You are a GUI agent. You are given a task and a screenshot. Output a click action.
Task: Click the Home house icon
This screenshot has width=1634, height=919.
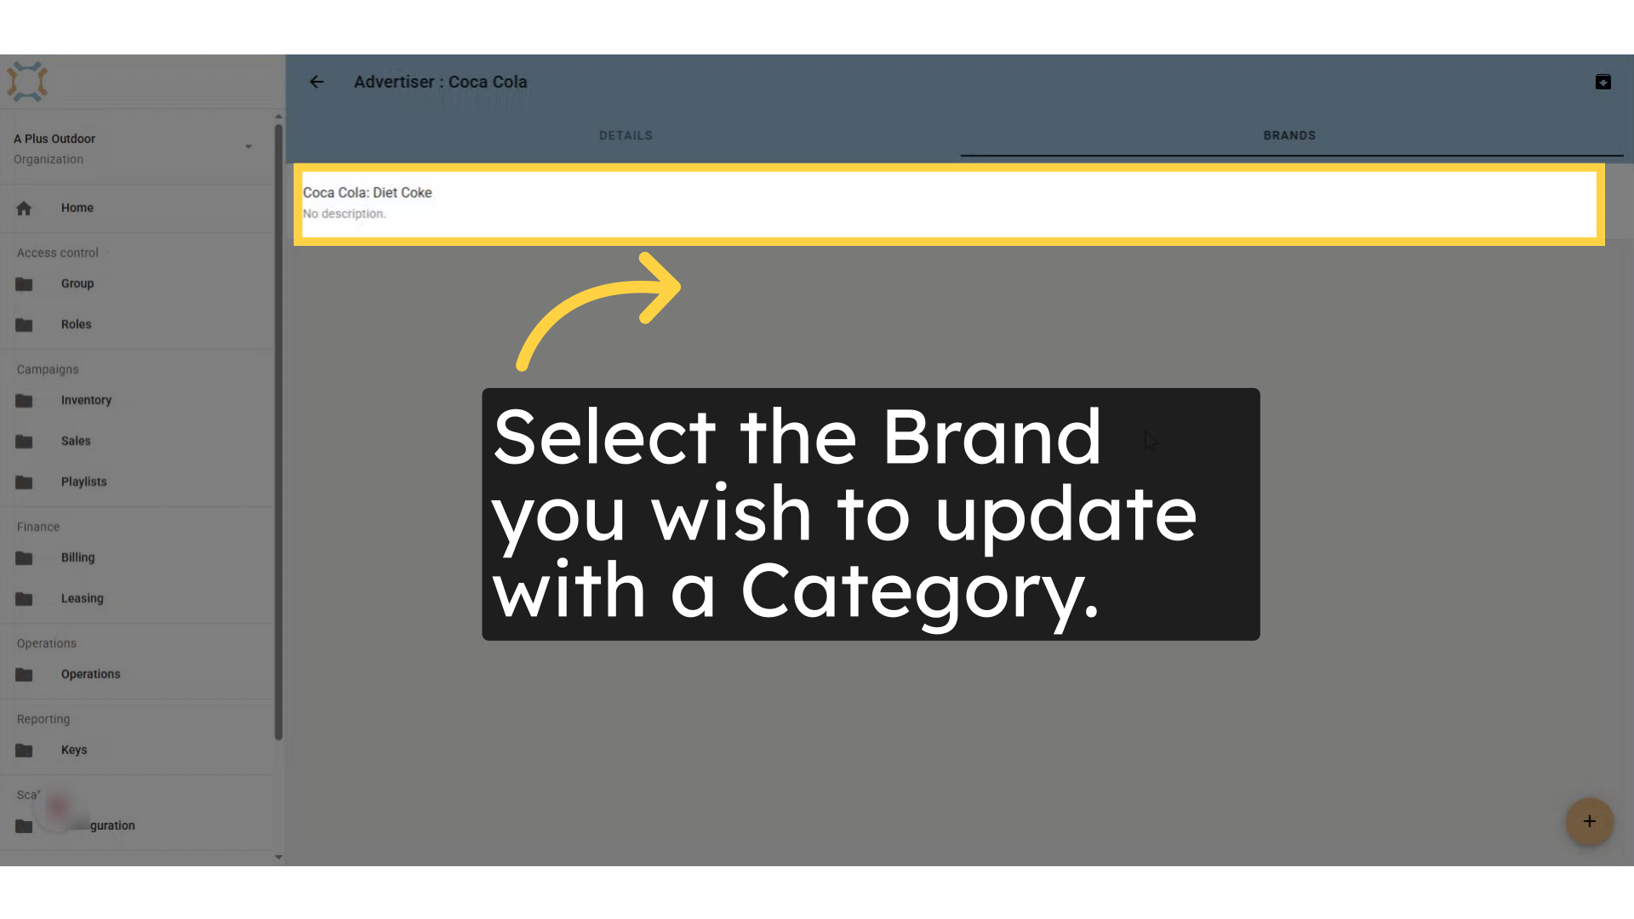coord(24,208)
